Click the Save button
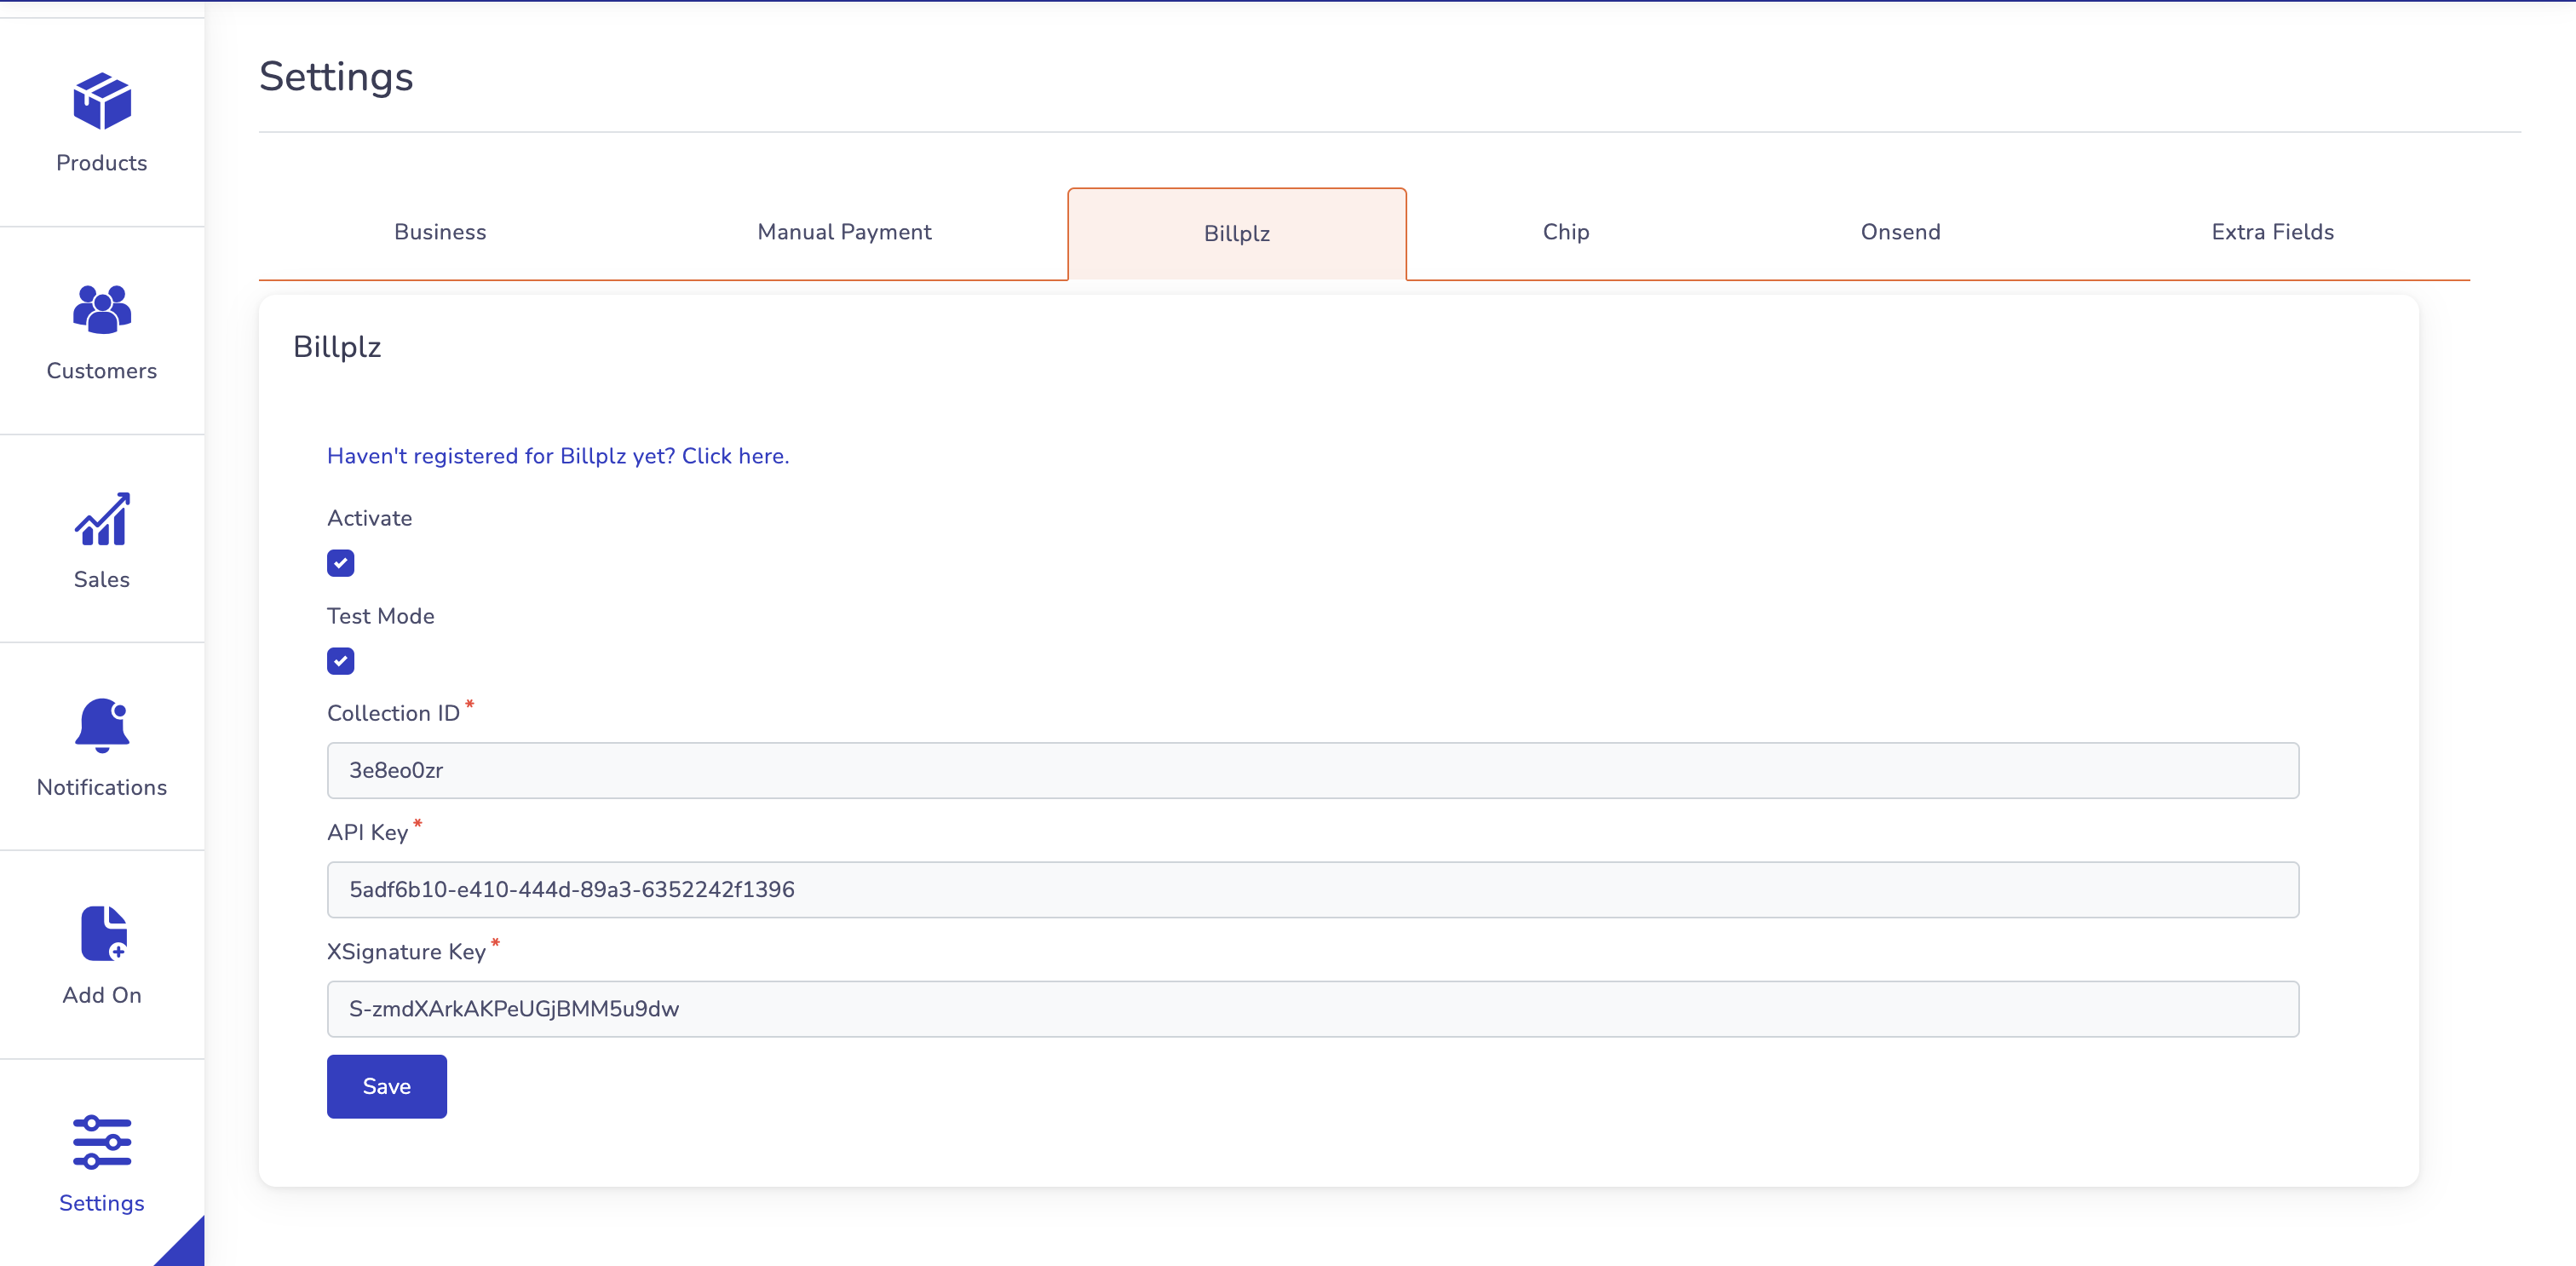Screen dimensions: 2576x1266 coord(387,1086)
